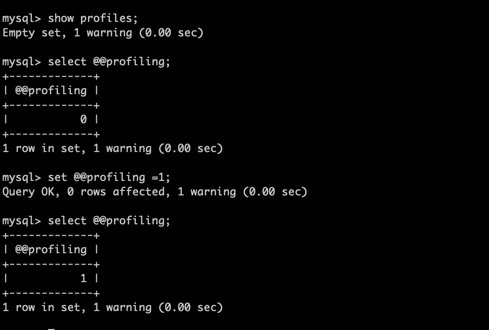Click the first 'mysql>' prompt
489x330 pixels.
click(22, 18)
